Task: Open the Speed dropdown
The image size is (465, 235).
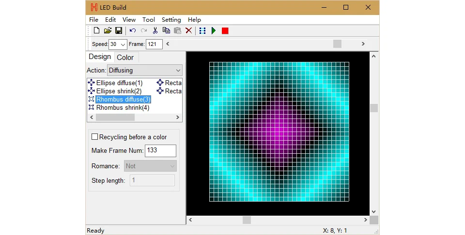Action: tap(118, 44)
